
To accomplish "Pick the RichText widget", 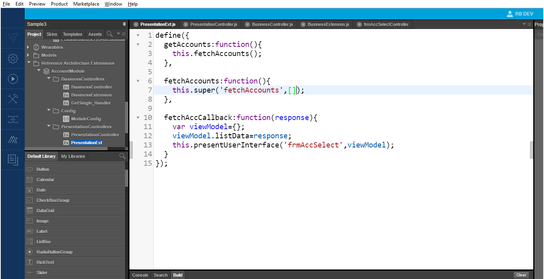I will point(75,262).
